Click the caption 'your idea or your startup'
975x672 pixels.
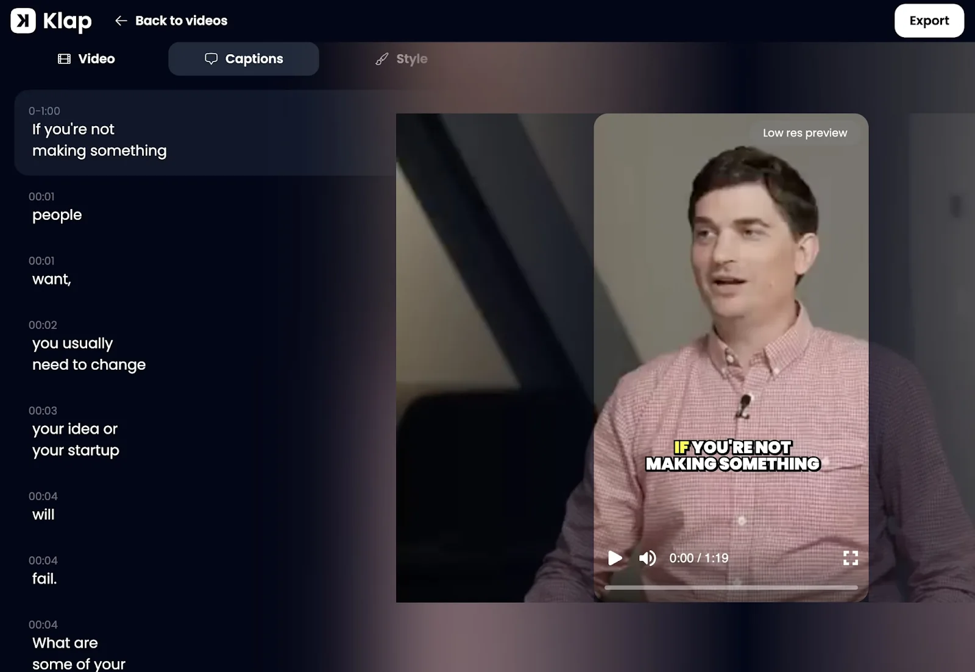[76, 439]
